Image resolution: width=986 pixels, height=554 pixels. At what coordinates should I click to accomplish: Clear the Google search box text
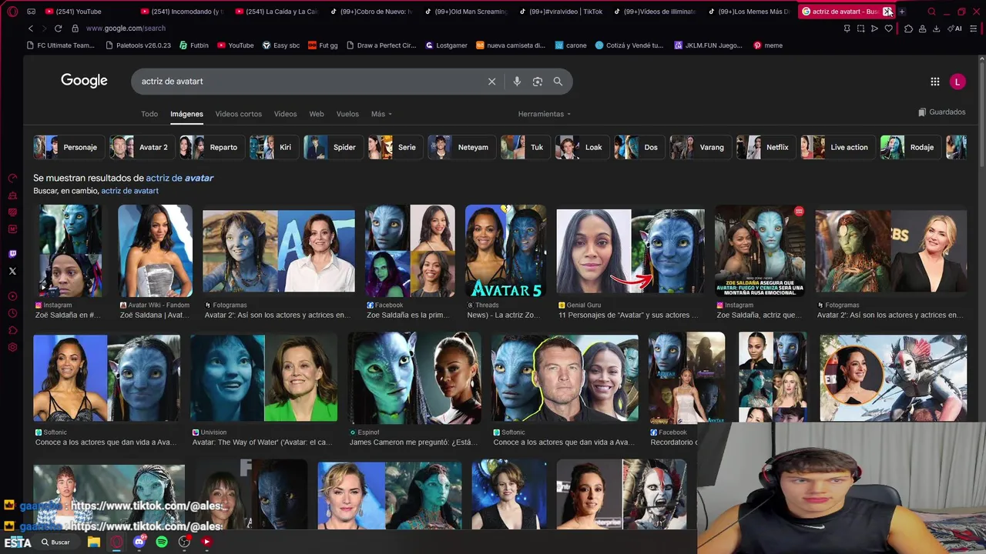(x=491, y=82)
